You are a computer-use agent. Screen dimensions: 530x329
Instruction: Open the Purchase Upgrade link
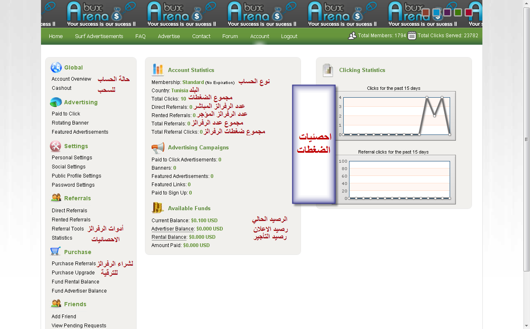(73, 273)
